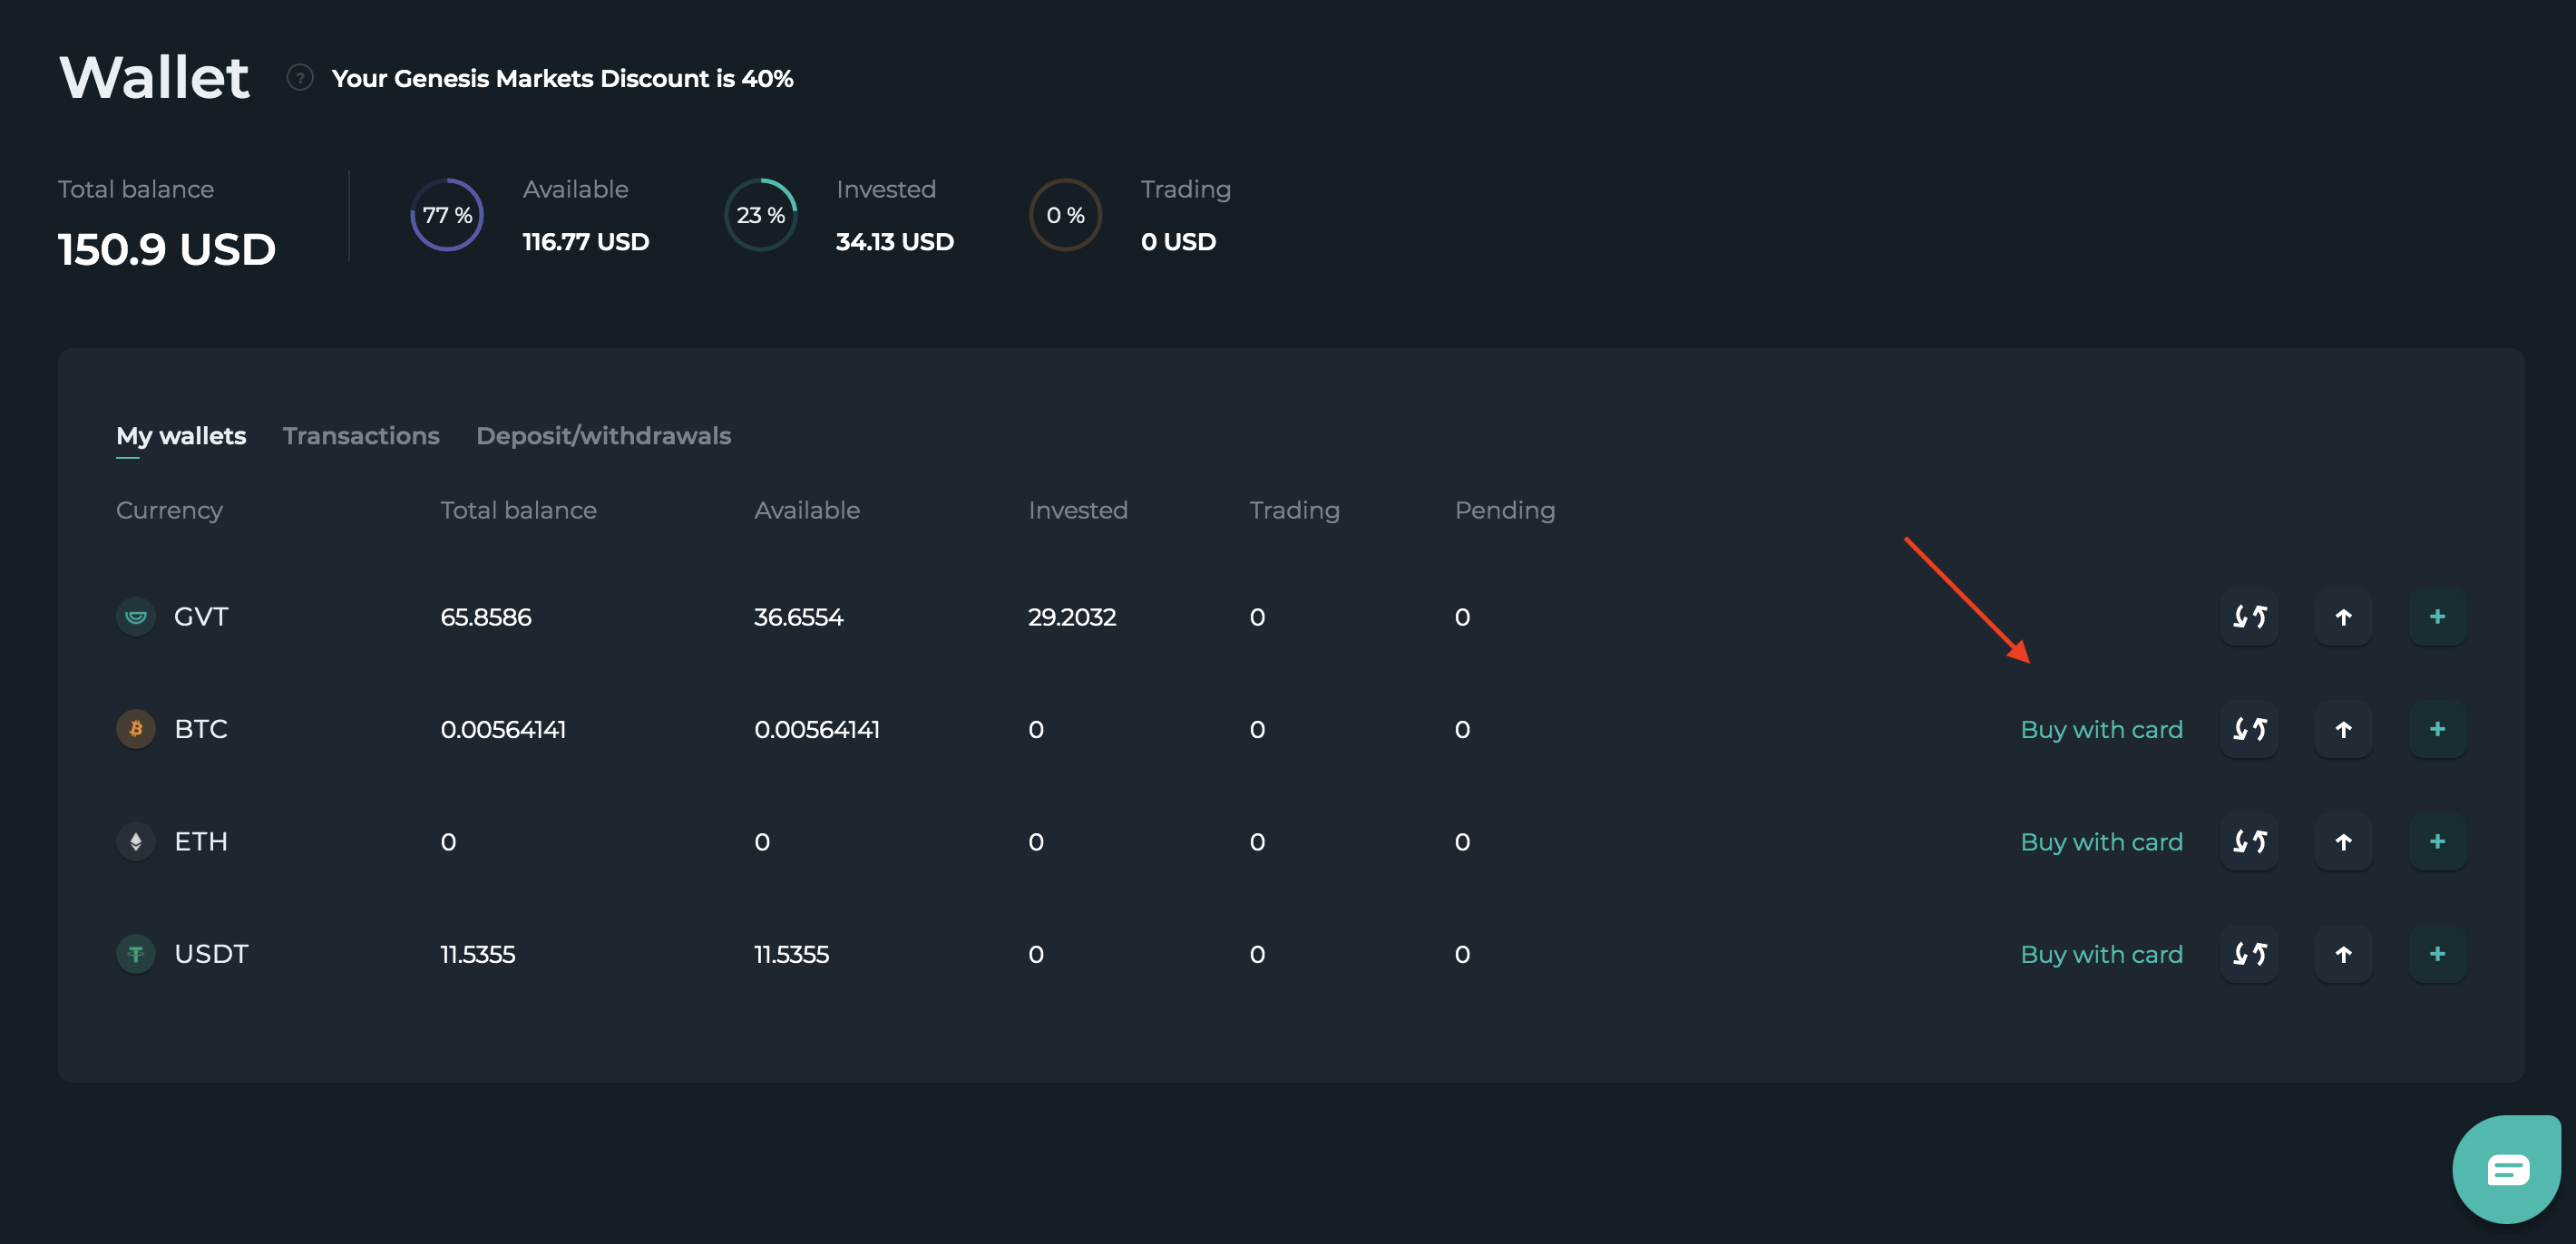Open the live chat support bubble
The width and height of the screenshot is (2576, 1244).
coord(2506,1168)
